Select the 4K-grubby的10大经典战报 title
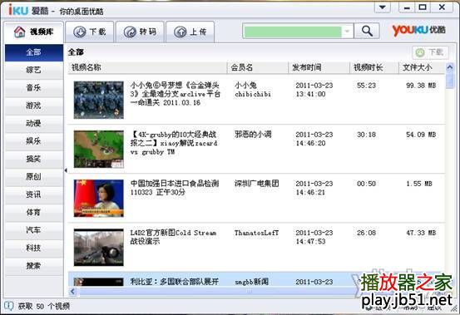The height and width of the screenshot is (315, 460). point(174,143)
